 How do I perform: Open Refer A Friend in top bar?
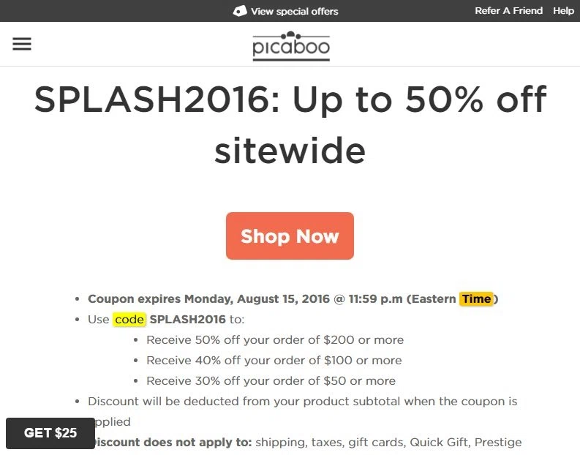pyautogui.click(x=508, y=11)
